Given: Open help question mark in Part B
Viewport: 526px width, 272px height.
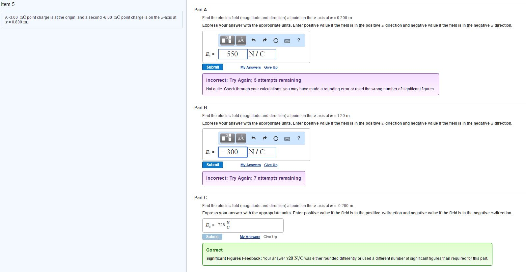Looking at the screenshot, I should pyautogui.click(x=299, y=138).
